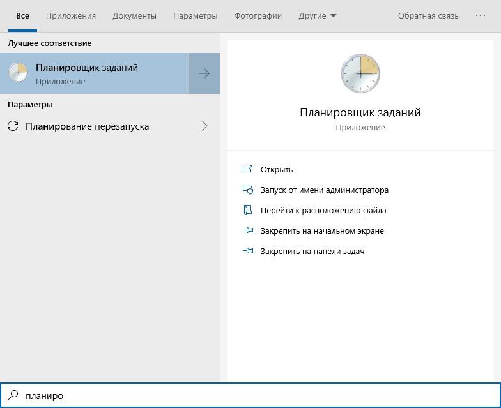Open the Планирование перезапуска setting
Screen dimensions: 501x408
[x=110, y=126]
